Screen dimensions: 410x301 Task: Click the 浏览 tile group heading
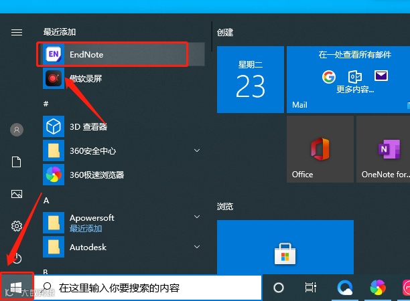(225, 207)
